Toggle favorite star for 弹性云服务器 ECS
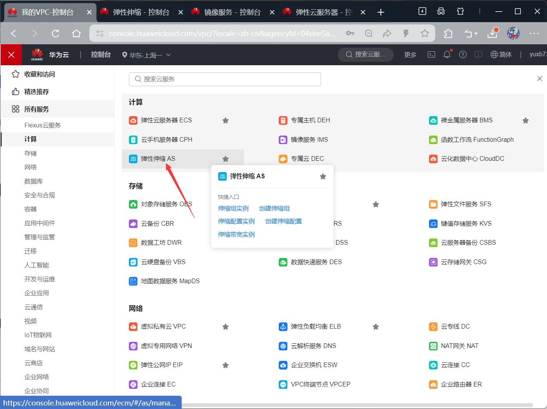547x409 pixels. pos(226,120)
